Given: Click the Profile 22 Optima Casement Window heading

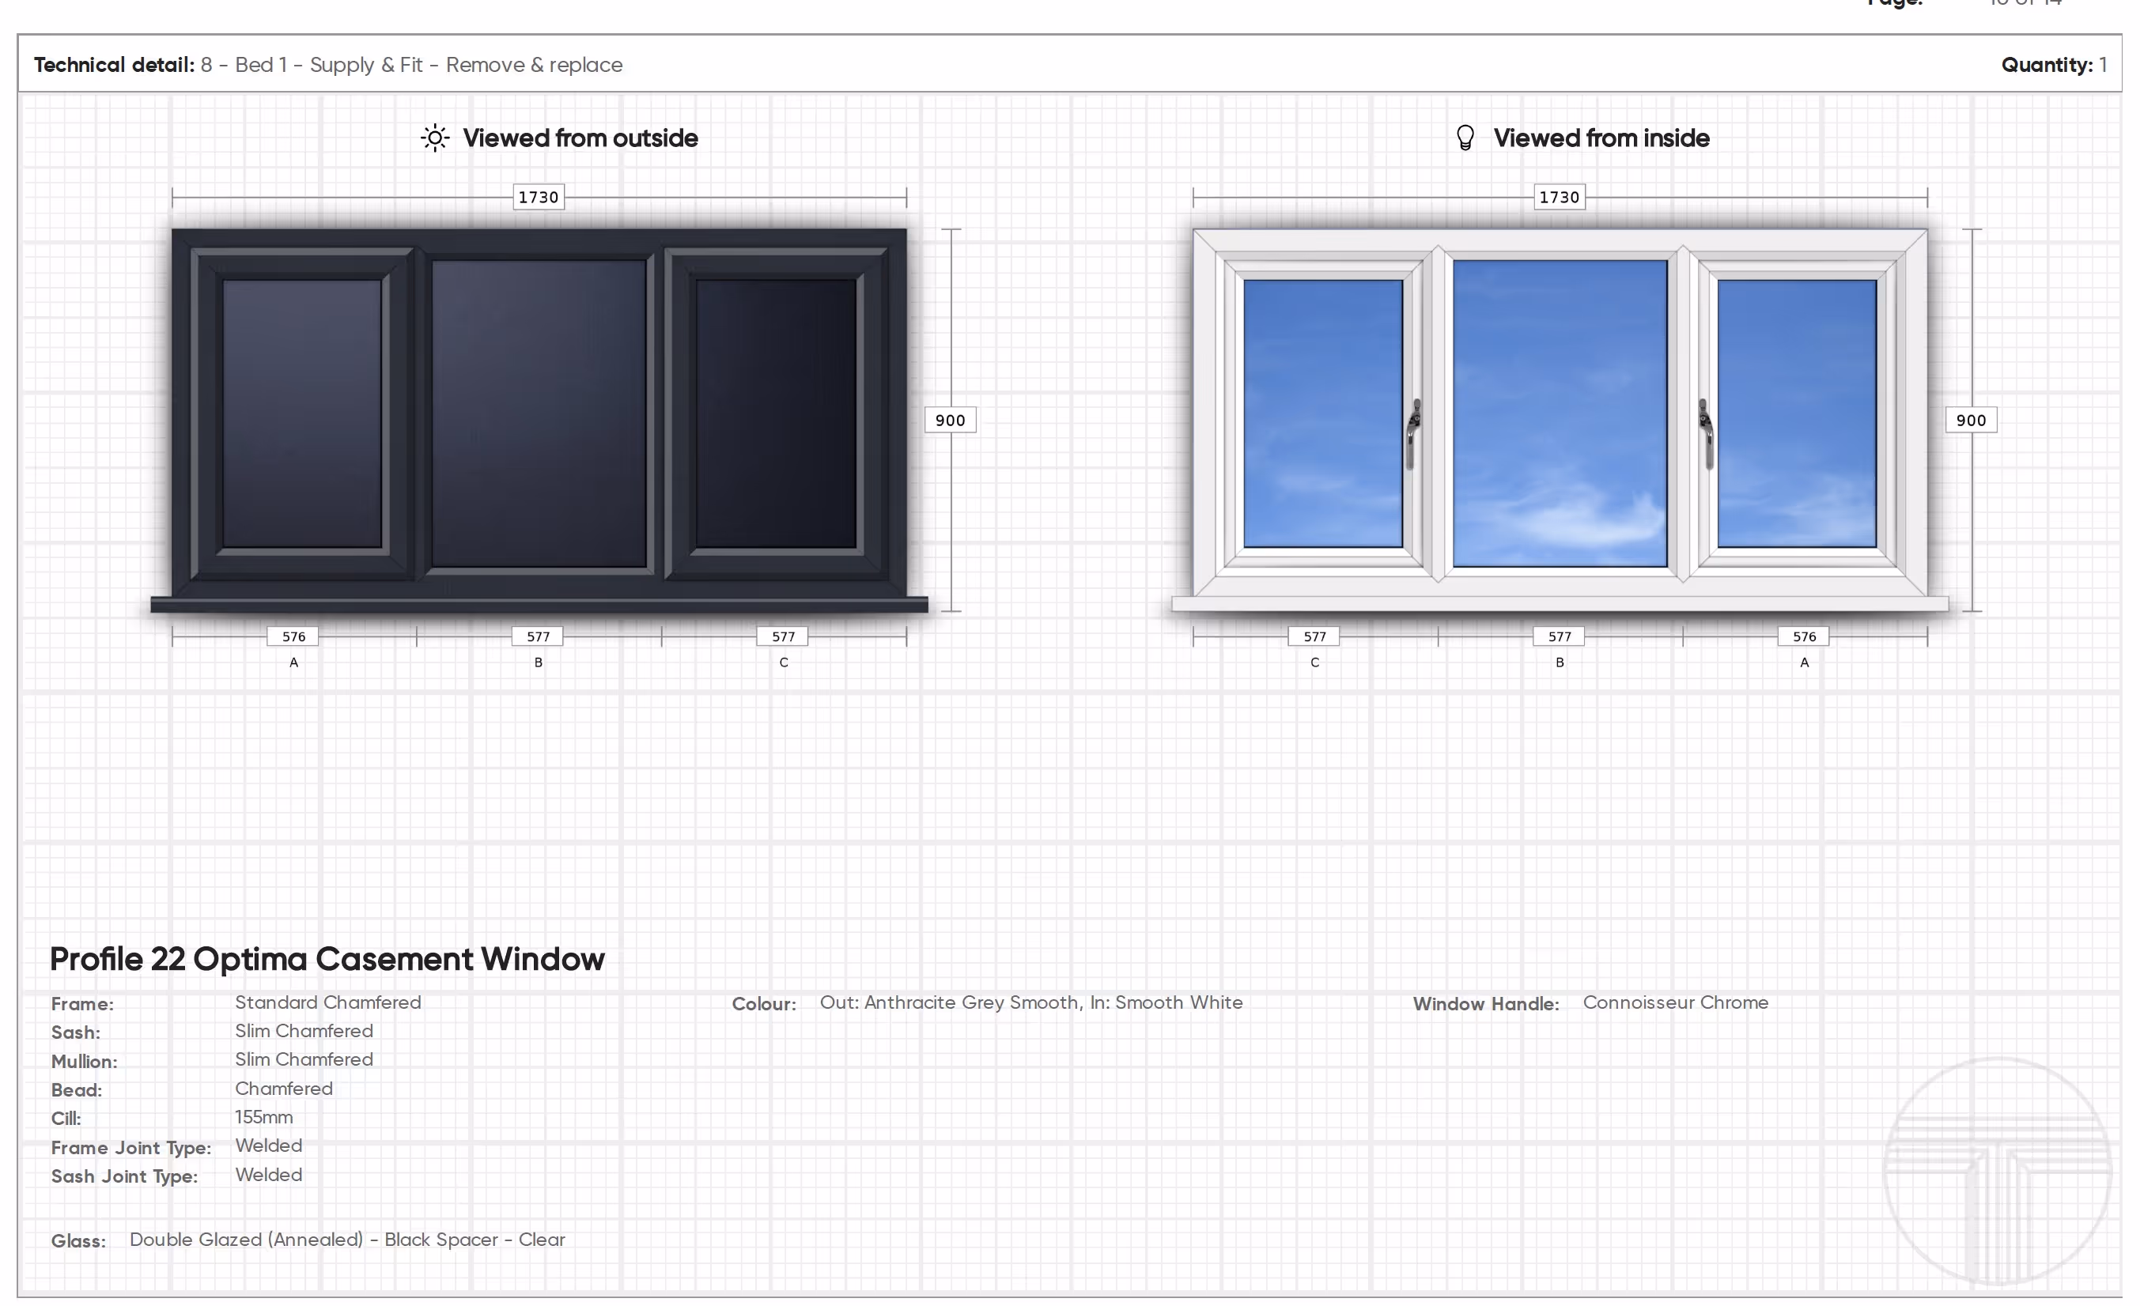Looking at the screenshot, I should point(327,960).
